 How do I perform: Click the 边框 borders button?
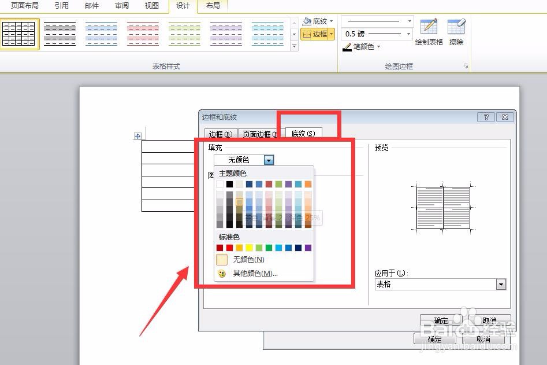[x=314, y=34]
